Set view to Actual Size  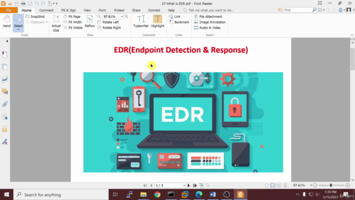click(x=56, y=23)
